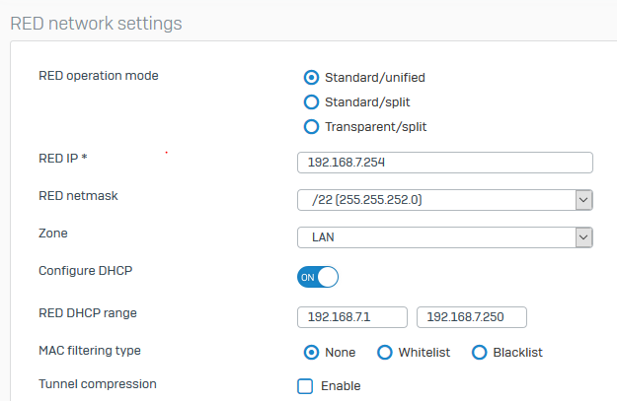Set MAC filtering type to None
This screenshot has height=401, width=617.
click(x=311, y=353)
